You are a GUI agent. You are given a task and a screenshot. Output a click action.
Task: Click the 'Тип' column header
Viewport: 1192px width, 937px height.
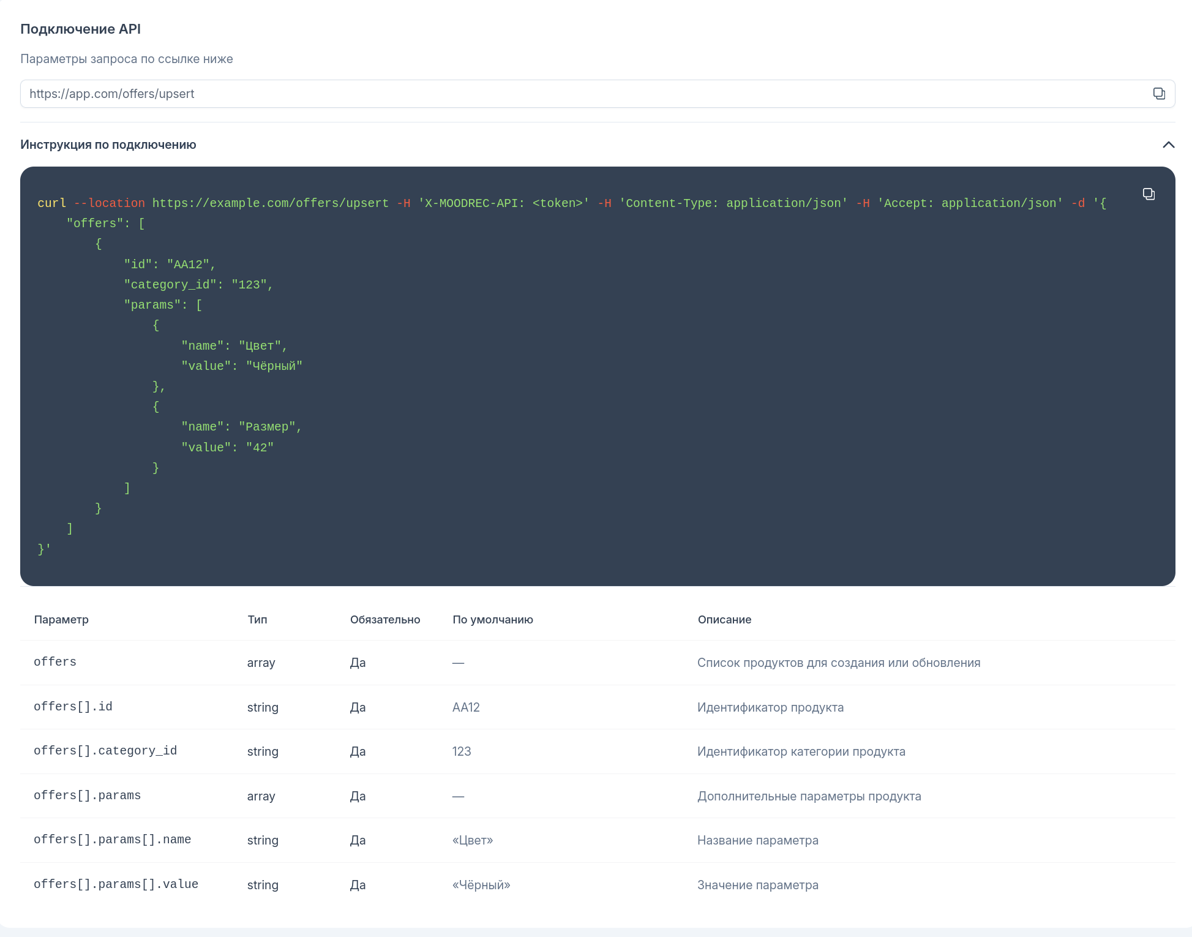(x=257, y=619)
